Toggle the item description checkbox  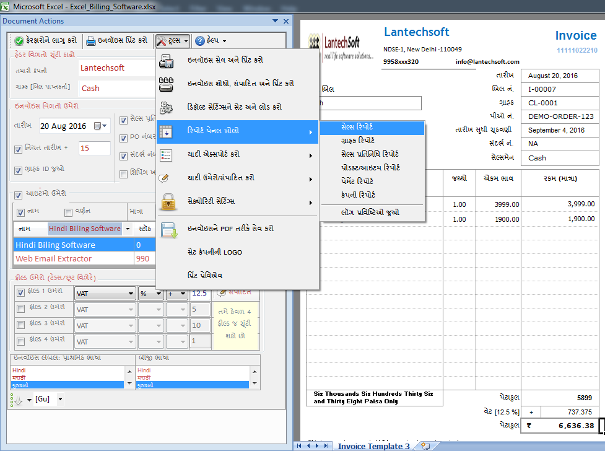[68, 212]
